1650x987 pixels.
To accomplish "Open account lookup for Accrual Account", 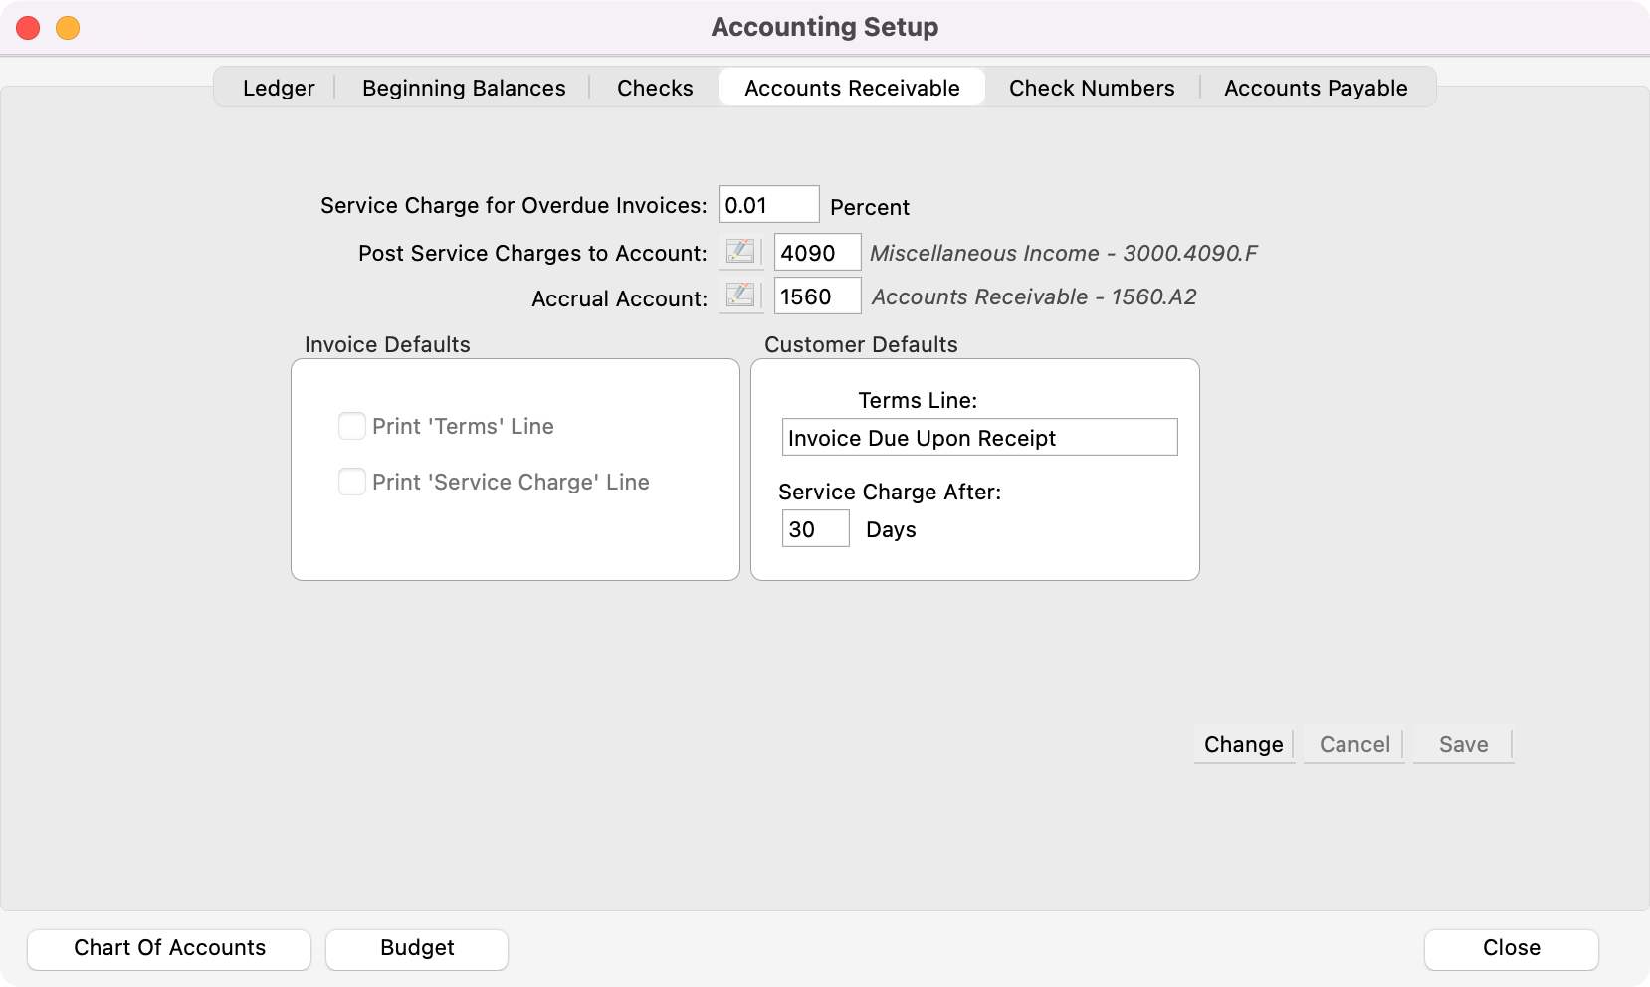I will pyautogui.click(x=740, y=296).
